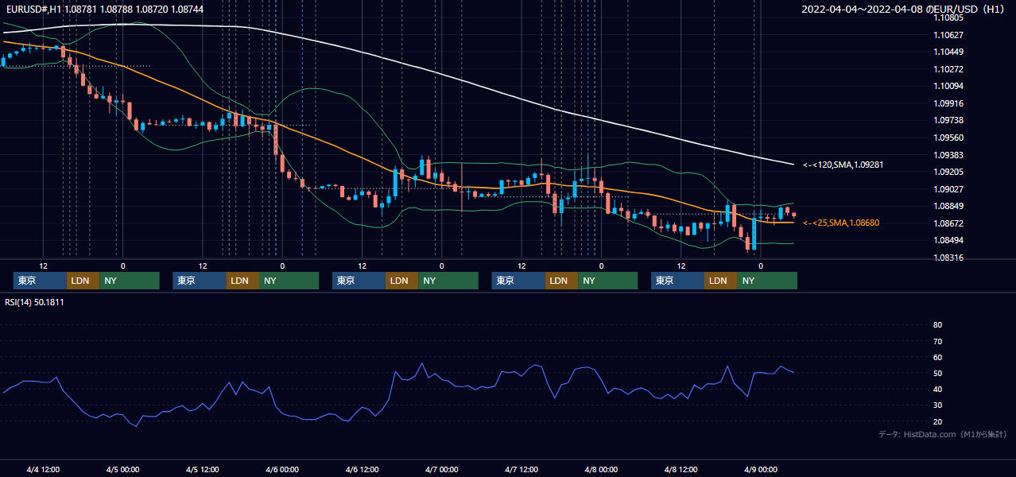Click price axis value 1.08849
The width and height of the screenshot is (1016, 477).
948,206
